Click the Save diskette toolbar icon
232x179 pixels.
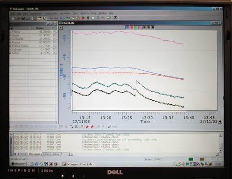(x=23, y=18)
